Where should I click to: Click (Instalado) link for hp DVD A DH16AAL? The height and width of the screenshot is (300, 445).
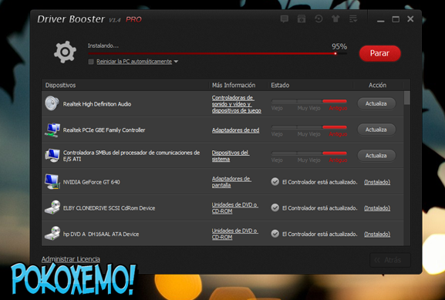click(377, 234)
